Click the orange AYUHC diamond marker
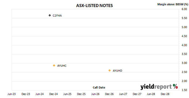The height and width of the screenshot is (98, 189). (x=54, y=66)
